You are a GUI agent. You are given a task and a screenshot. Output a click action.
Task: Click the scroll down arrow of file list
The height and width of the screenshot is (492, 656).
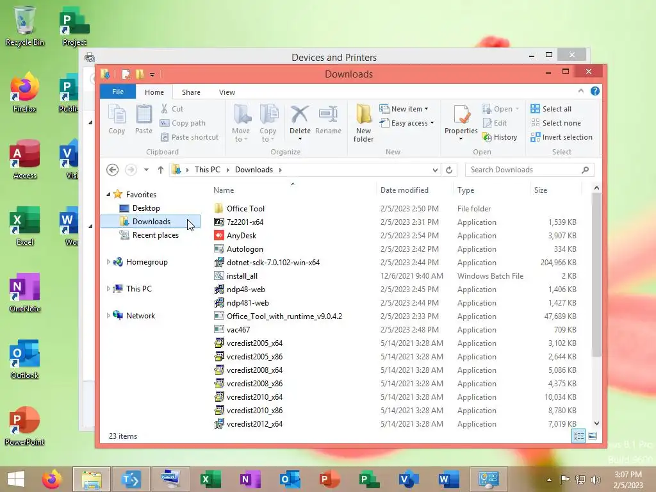point(596,423)
